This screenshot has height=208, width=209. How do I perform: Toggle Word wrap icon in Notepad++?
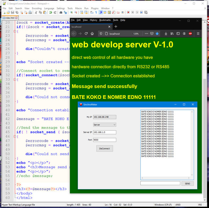(92, 13)
